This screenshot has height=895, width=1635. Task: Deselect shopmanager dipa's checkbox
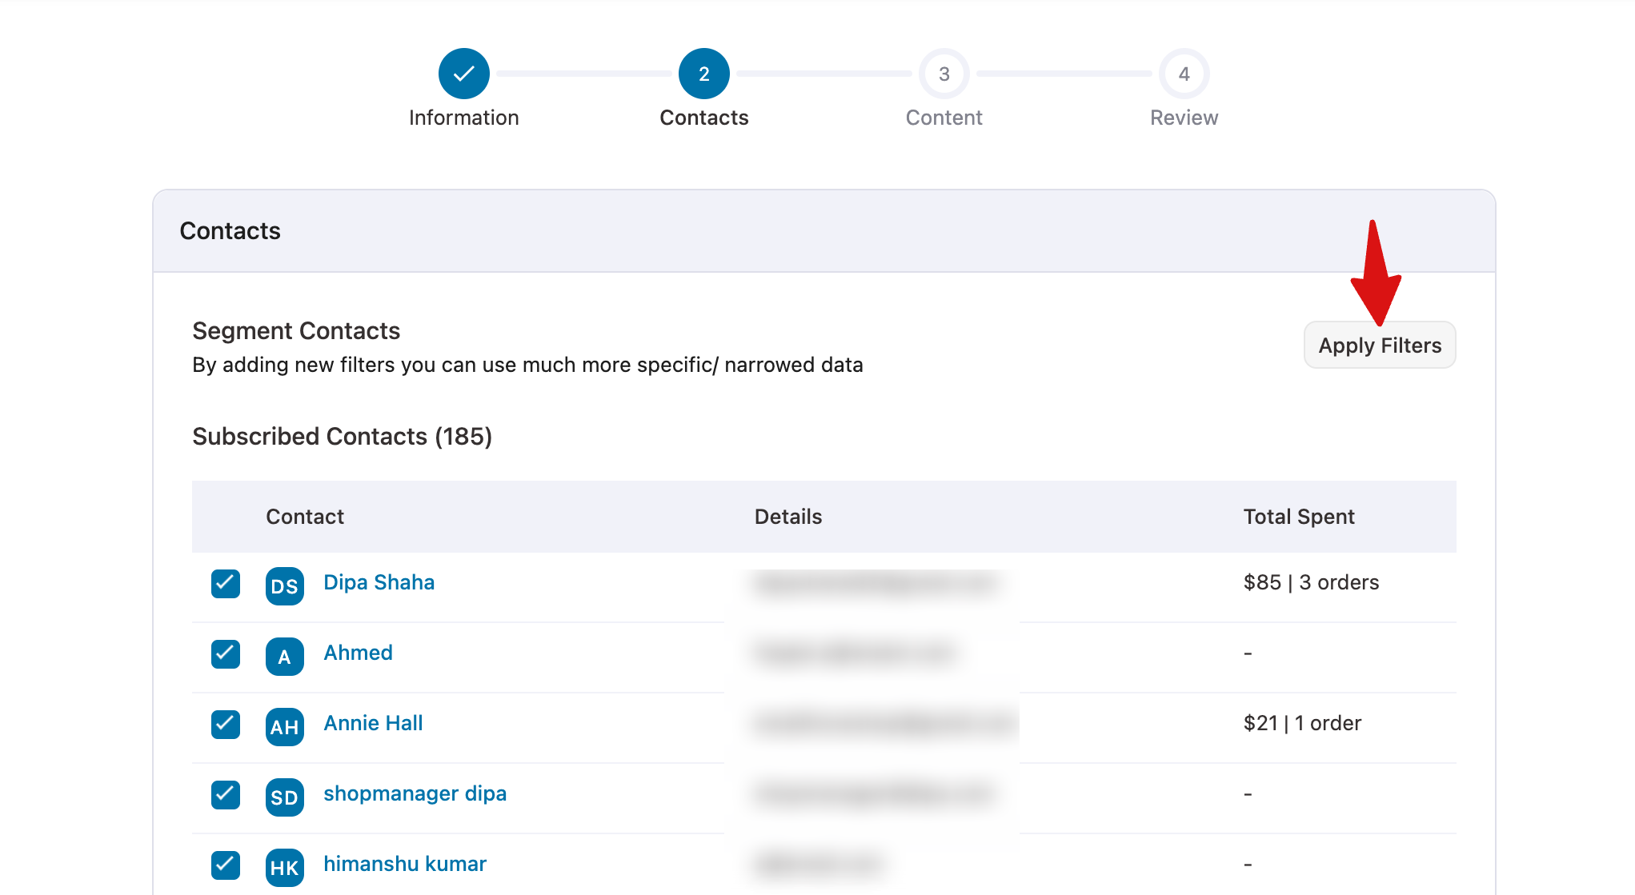(x=225, y=795)
